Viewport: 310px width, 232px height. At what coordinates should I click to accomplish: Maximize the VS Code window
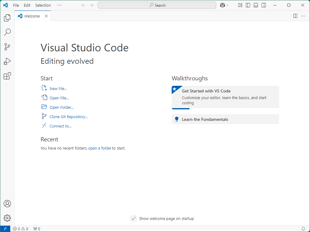pos(289,5)
